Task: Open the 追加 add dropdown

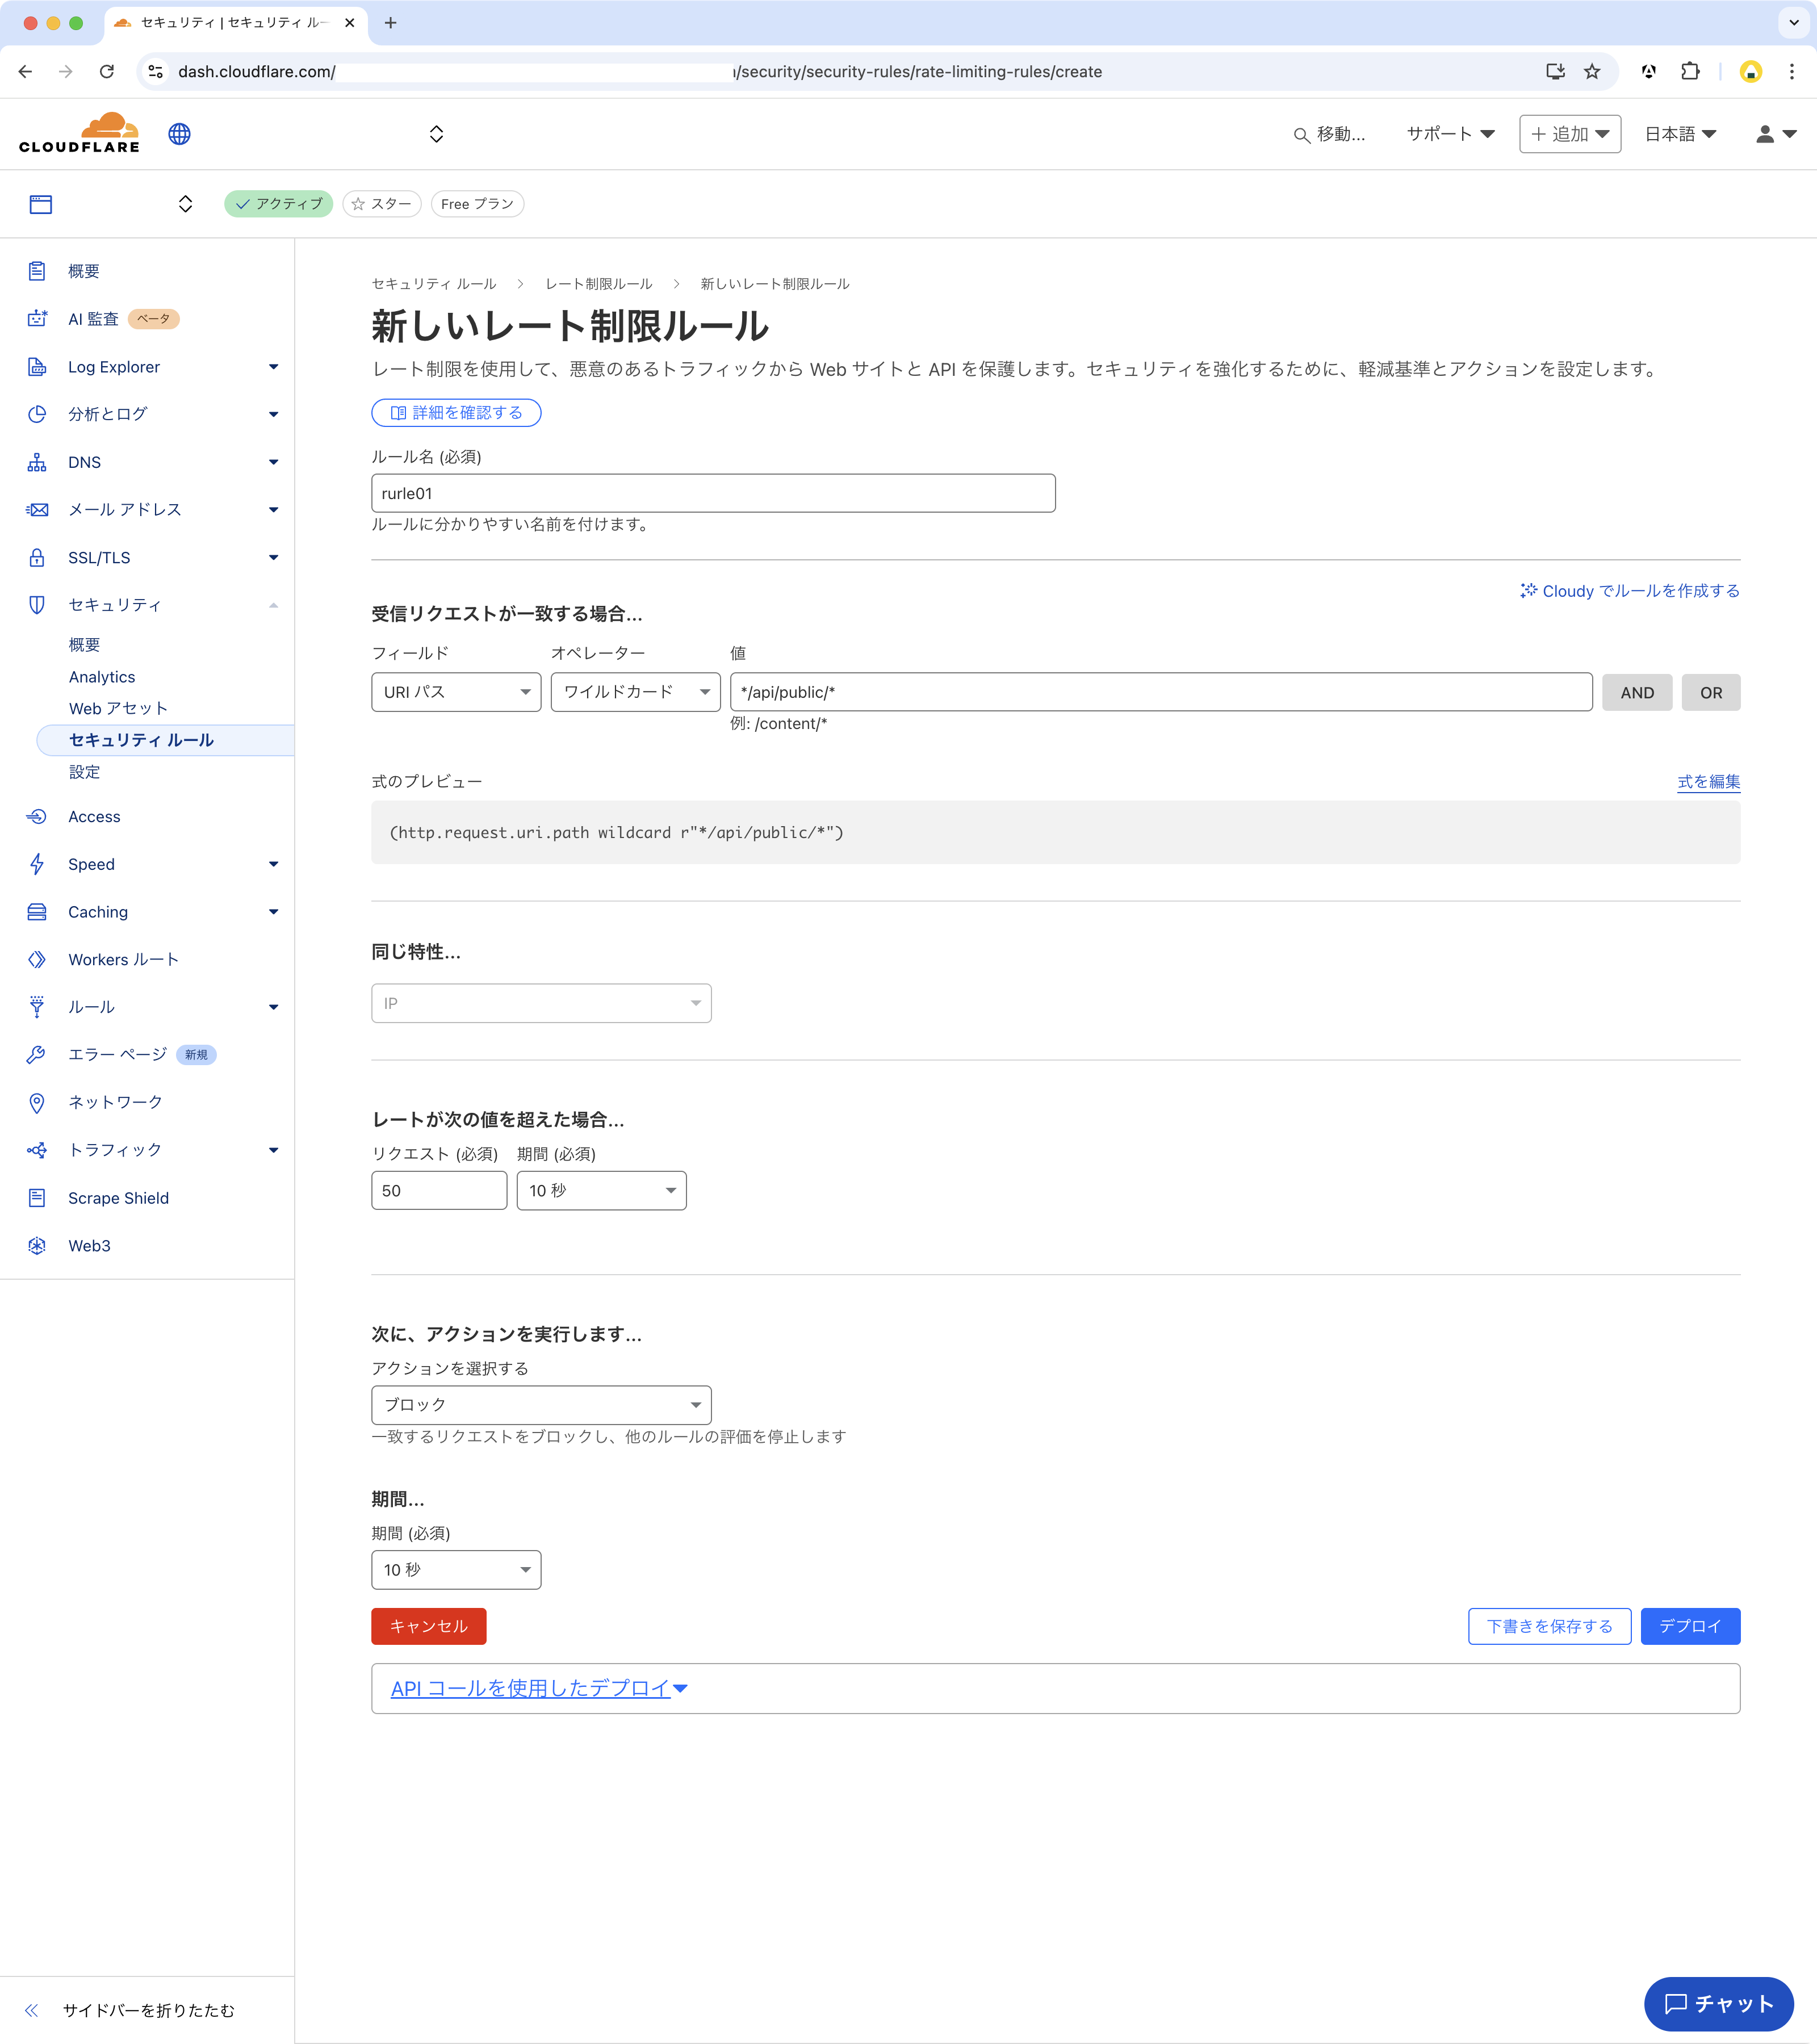Action: 1570,134
